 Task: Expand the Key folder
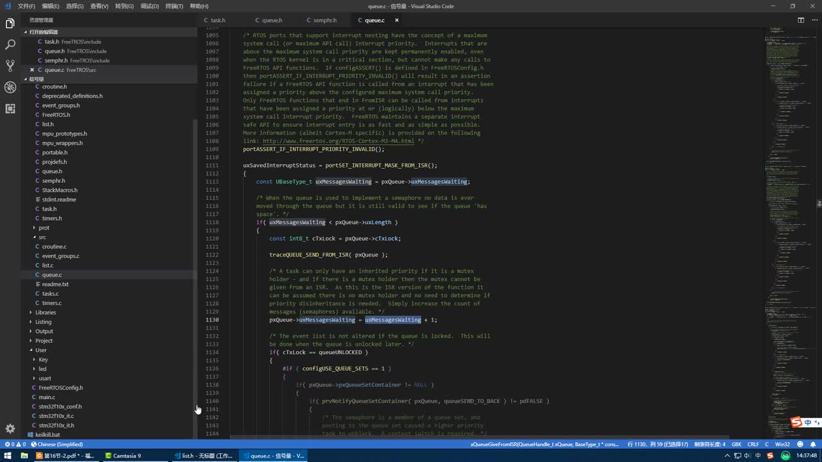pyautogui.click(x=43, y=359)
